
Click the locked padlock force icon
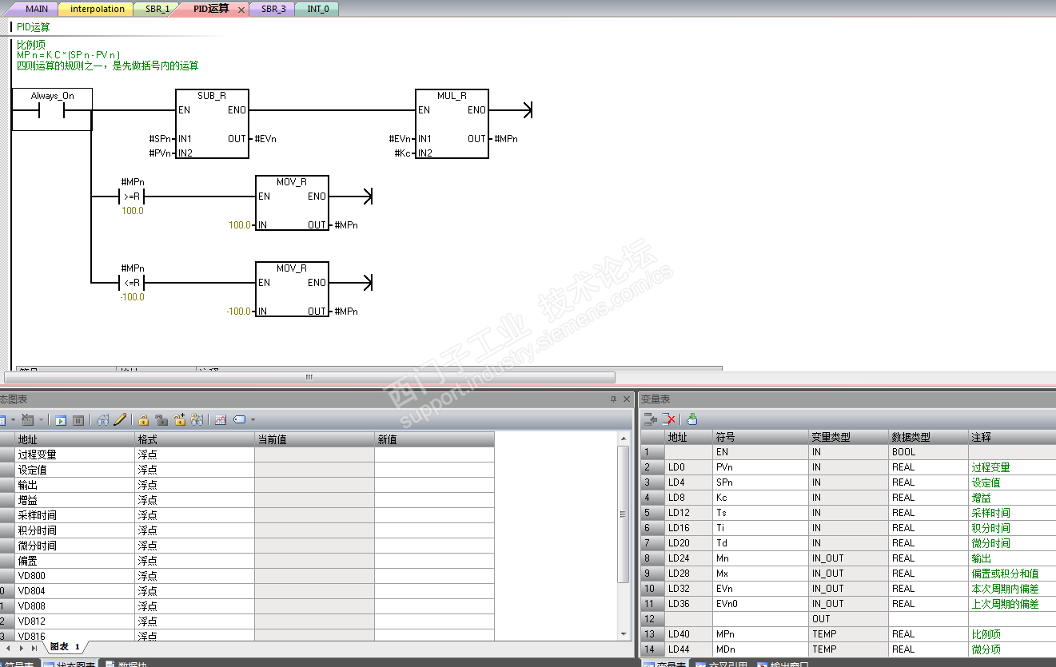coord(144,420)
